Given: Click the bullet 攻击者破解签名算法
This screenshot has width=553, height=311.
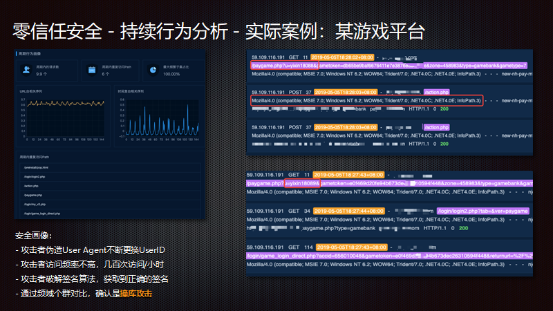Looking at the screenshot, I should [x=92, y=279].
